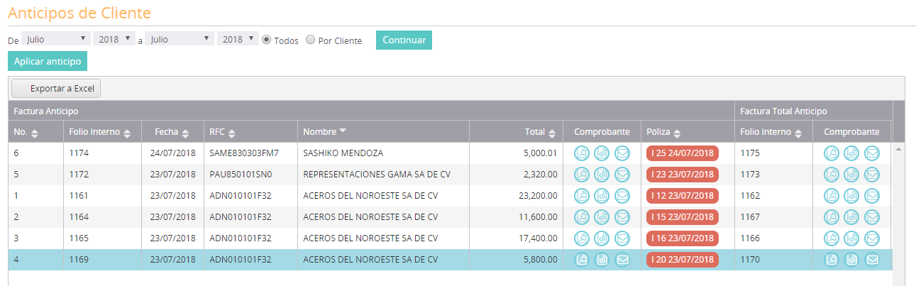Select REPRESENTACIONES GAMA SA DE CV cell
The height and width of the screenshot is (286, 916).
point(384,174)
